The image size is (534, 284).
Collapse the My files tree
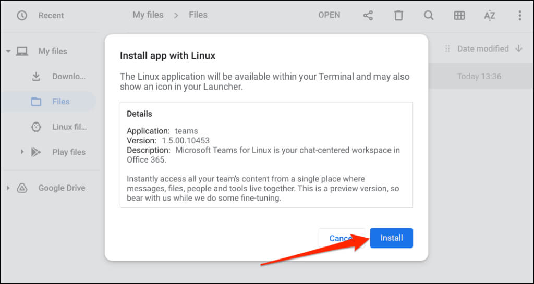[8, 52]
